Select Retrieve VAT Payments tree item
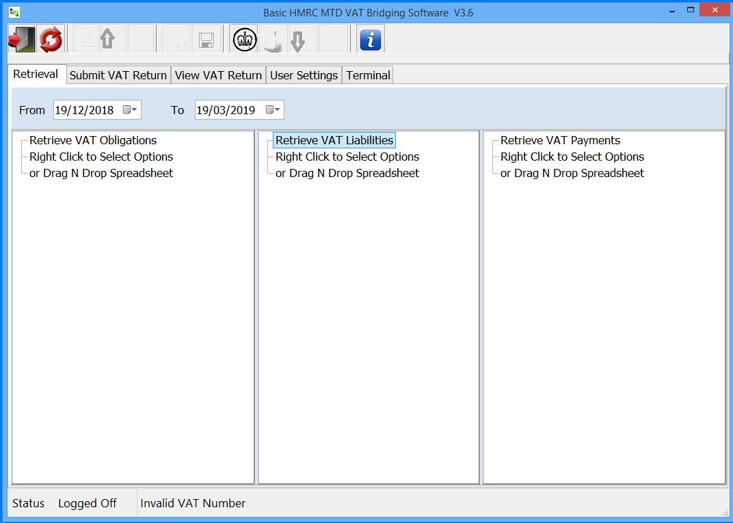 click(x=560, y=140)
